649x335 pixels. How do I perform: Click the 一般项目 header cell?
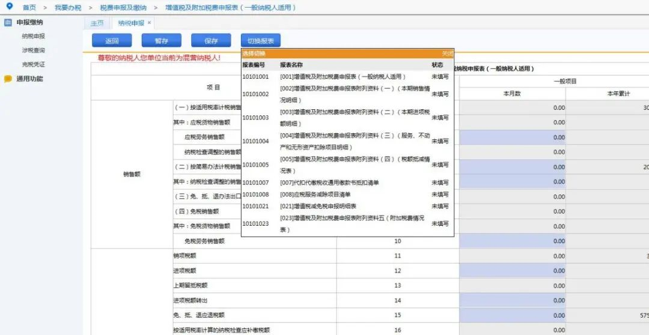[x=565, y=82]
